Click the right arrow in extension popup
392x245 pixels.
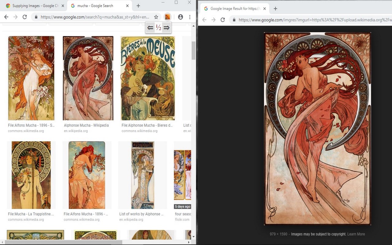point(166,28)
